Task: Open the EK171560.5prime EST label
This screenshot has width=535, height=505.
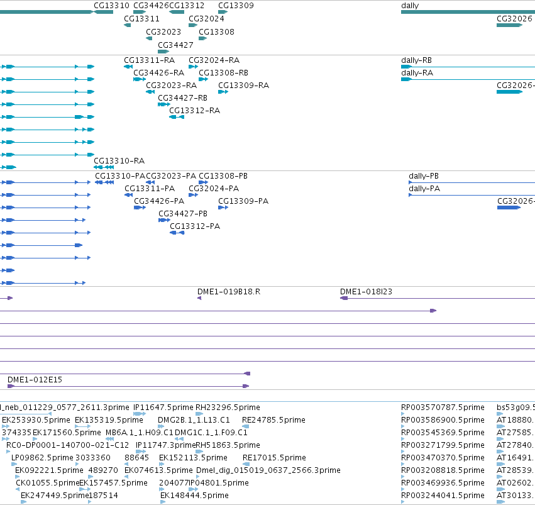Action: tap(67, 433)
